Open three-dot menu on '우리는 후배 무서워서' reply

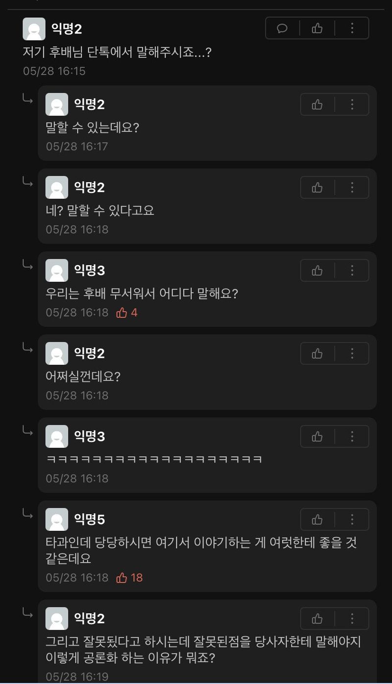[x=352, y=271]
